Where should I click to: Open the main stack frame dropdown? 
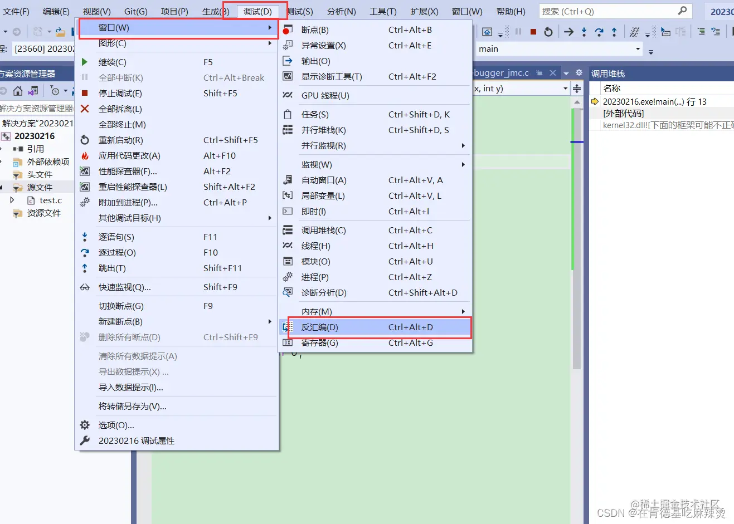[638, 48]
